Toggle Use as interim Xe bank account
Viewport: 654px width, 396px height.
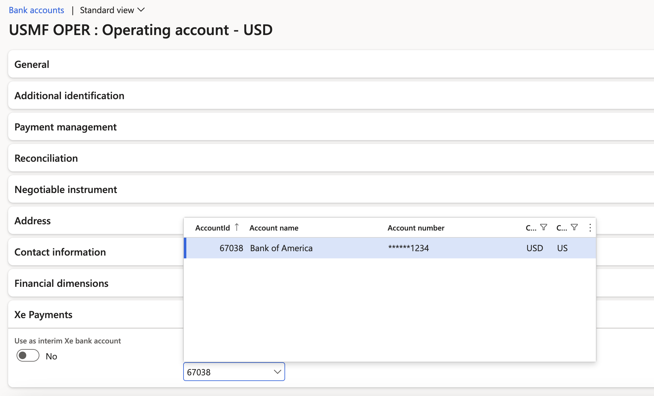(28, 356)
